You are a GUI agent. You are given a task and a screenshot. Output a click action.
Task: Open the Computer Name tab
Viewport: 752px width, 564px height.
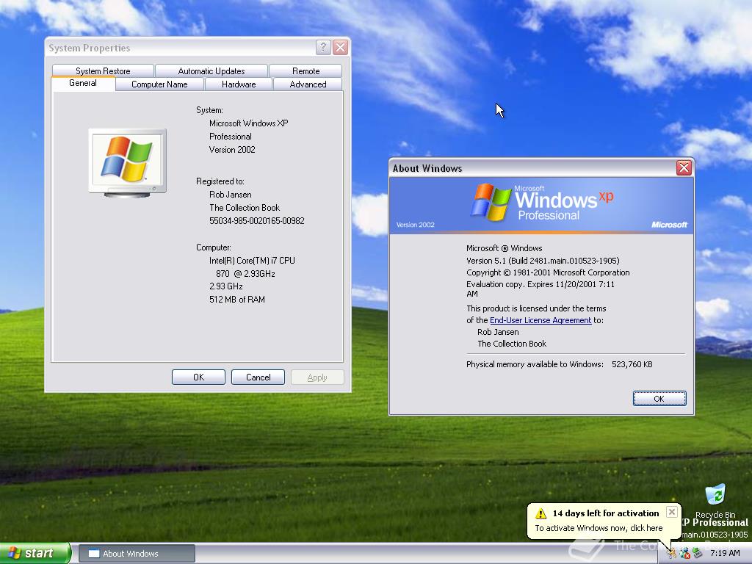[x=159, y=84]
